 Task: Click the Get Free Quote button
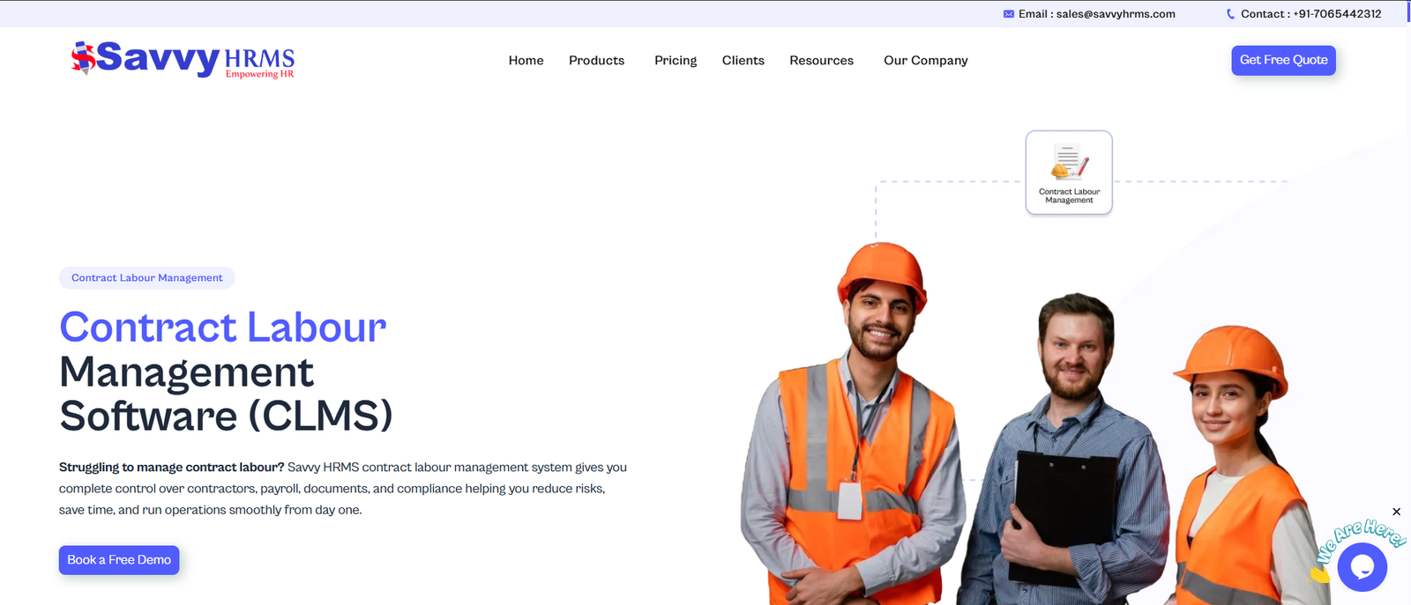tap(1283, 60)
